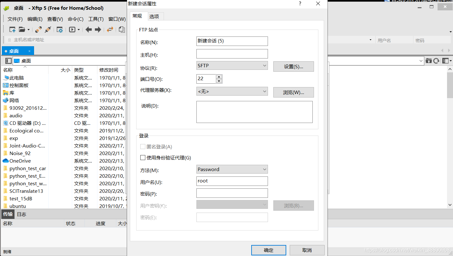Click the 主机(H) input field
The width and height of the screenshot is (453, 256).
[x=232, y=53]
